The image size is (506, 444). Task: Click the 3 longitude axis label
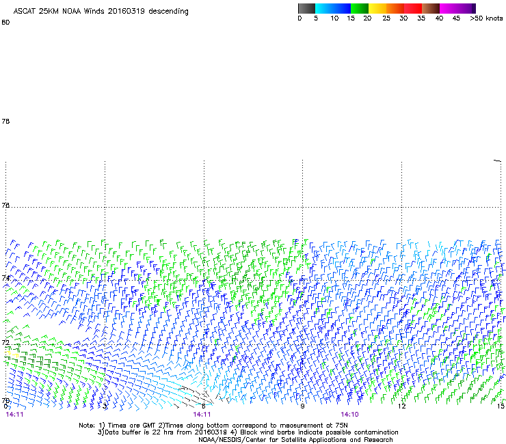(105, 406)
